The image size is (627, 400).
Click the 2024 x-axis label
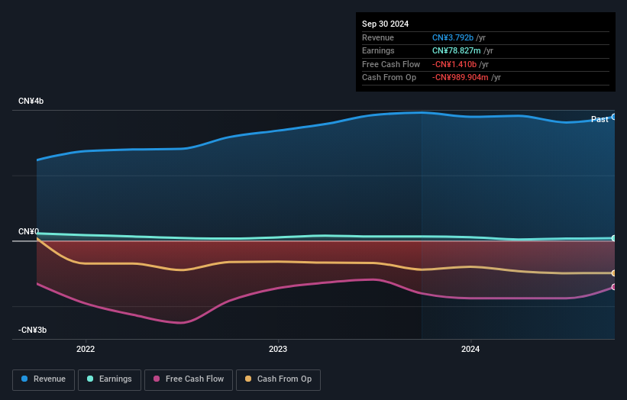pos(470,350)
